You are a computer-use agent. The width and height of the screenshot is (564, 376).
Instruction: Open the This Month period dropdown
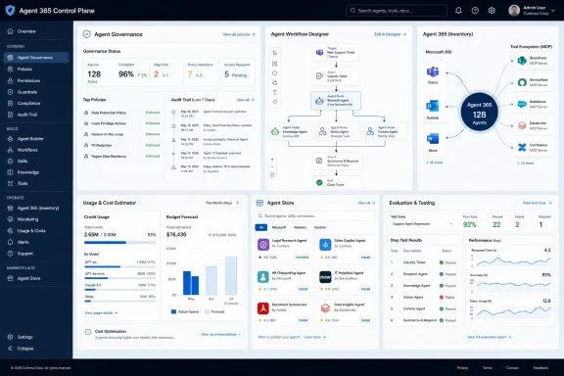click(x=222, y=203)
